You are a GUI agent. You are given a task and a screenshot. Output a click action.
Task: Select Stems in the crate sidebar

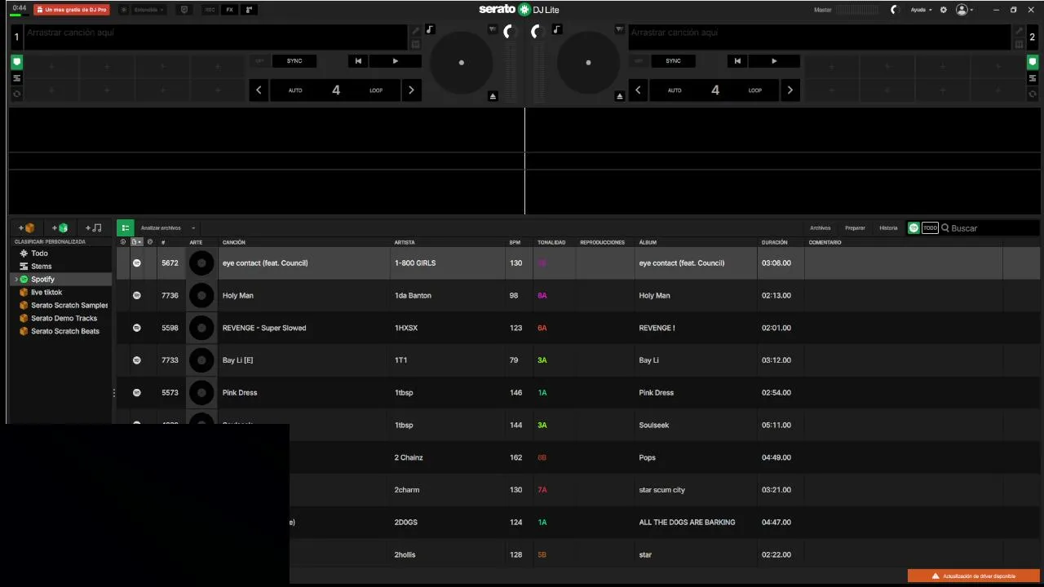(x=41, y=267)
